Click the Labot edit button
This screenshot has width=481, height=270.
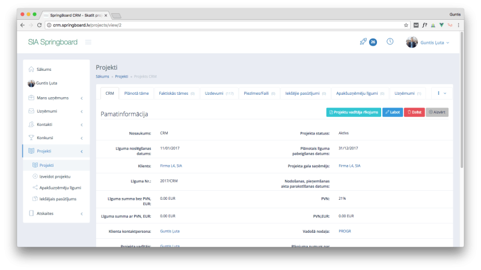[393, 112]
